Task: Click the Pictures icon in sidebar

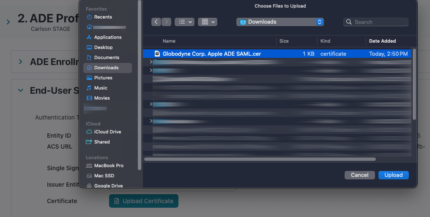Action: [x=89, y=78]
